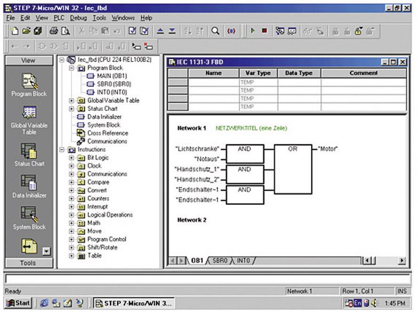Run the program with the green arrow icon

pyautogui.click(x=252, y=31)
